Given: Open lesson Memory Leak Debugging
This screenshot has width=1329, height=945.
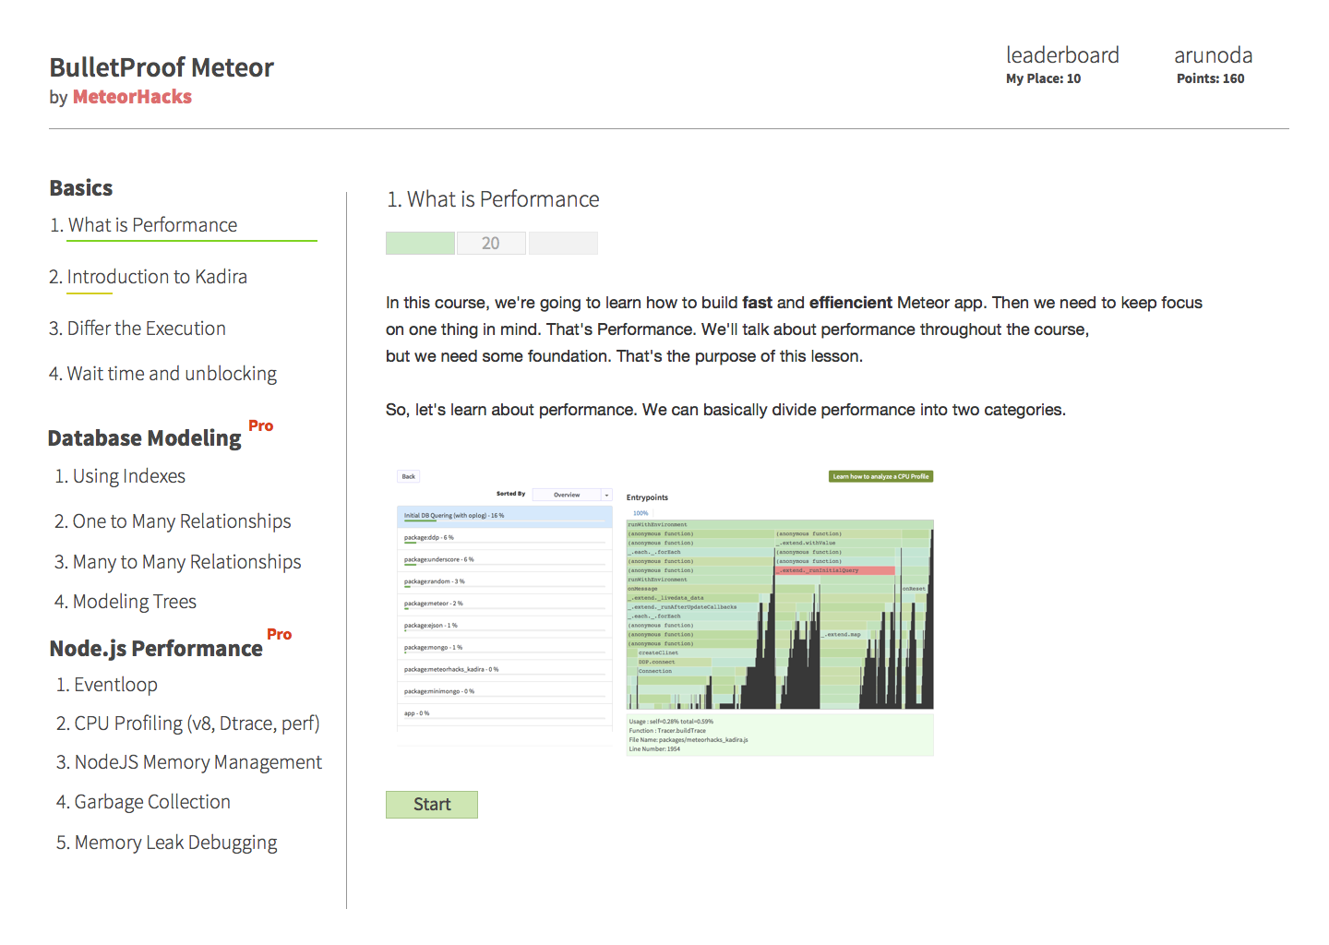Looking at the screenshot, I should click(167, 843).
